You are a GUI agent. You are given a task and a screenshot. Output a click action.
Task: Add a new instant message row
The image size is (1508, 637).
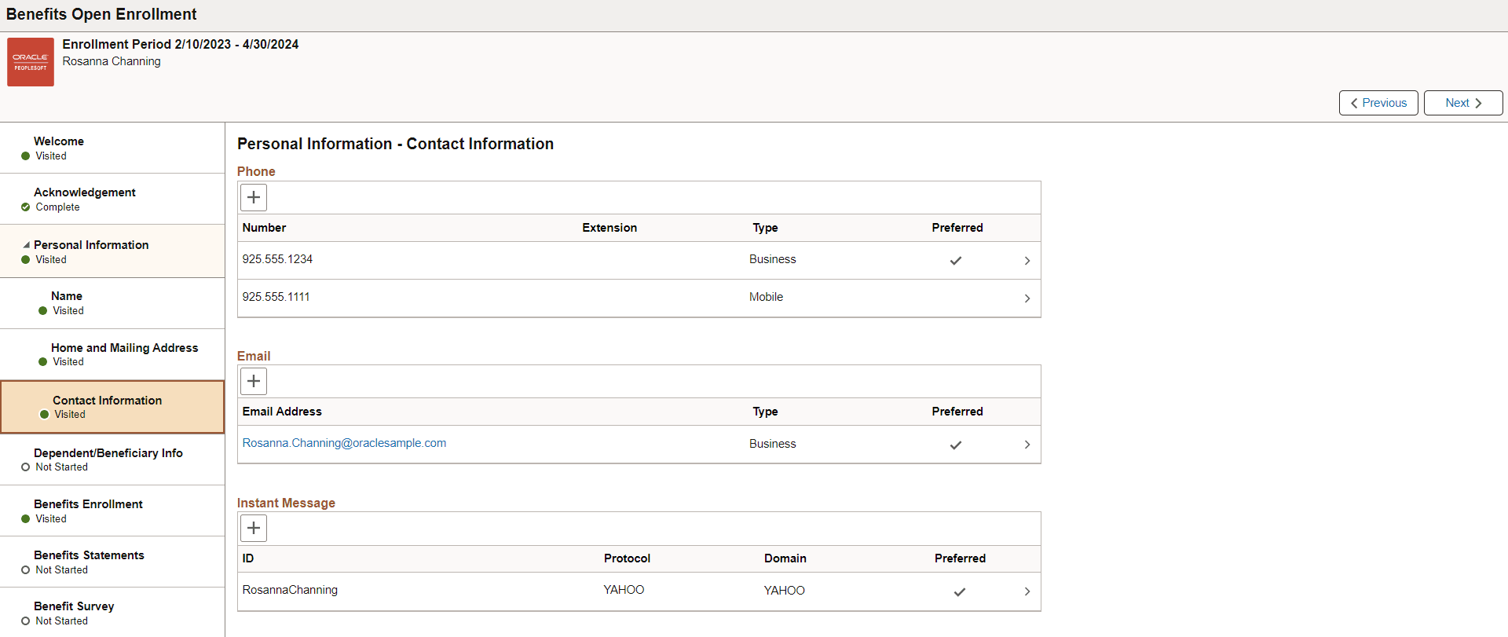254,528
